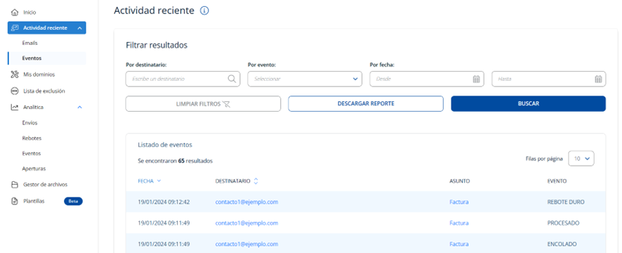Click the BUSCAR button
Image resolution: width=622 pixels, height=253 pixels.
[x=529, y=104]
